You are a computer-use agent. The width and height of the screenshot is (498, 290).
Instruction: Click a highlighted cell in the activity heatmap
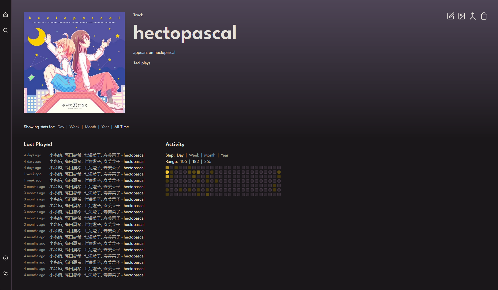point(167,172)
